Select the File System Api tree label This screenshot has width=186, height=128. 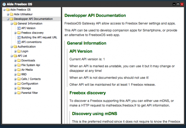pos(31,65)
